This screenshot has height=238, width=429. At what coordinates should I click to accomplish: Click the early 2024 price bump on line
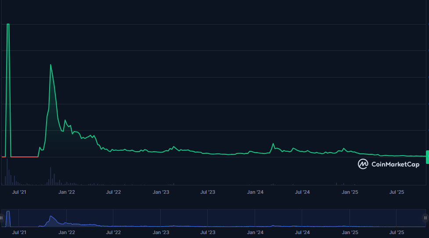click(x=273, y=144)
